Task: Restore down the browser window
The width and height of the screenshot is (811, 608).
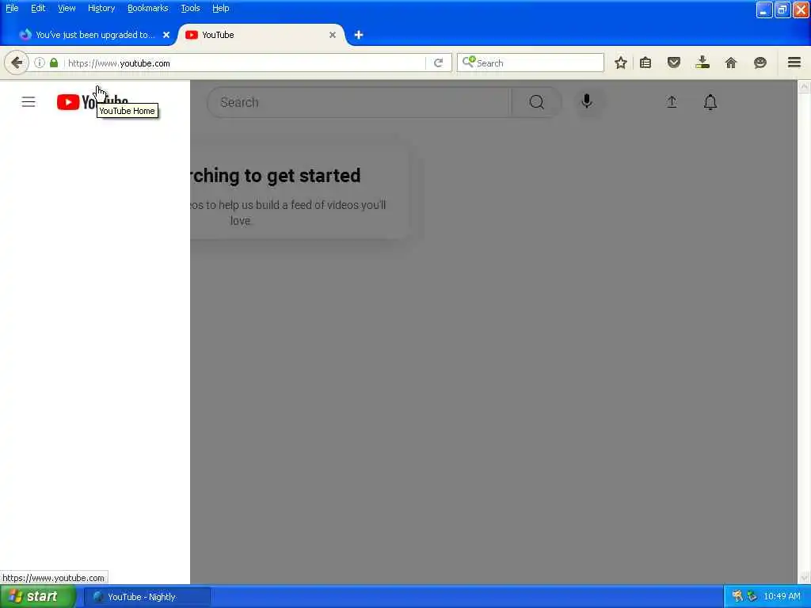Action: pyautogui.click(x=782, y=9)
